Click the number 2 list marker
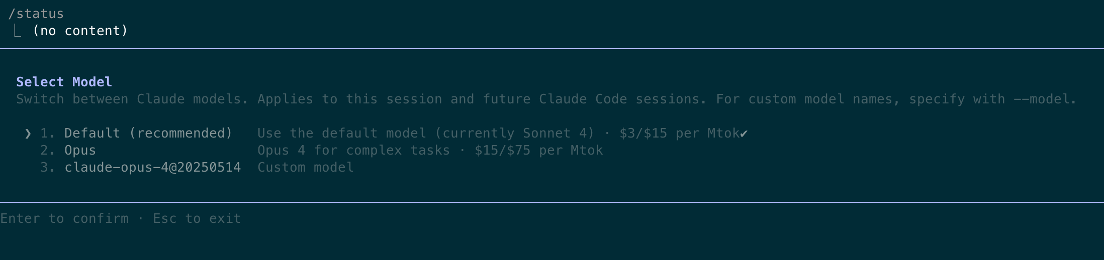1104x260 pixels. [x=48, y=151]
